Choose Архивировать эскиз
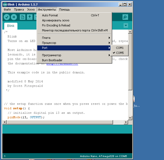 tap(74, 20)
